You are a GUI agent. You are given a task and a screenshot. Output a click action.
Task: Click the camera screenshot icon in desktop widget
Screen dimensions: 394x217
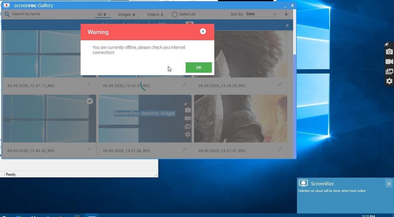pyautogui.click(x=389, y=52)
